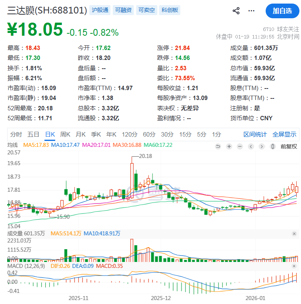Click the candlestick style icon

272,146
